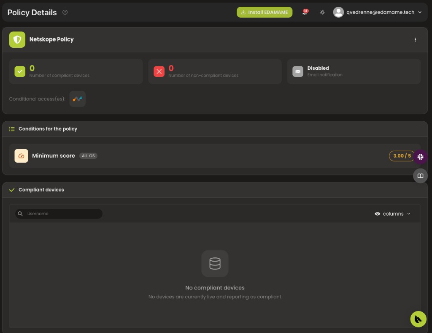Click the green shield Netskope Policy icon
Screen dimensions: 432x333
click(17, 39)
